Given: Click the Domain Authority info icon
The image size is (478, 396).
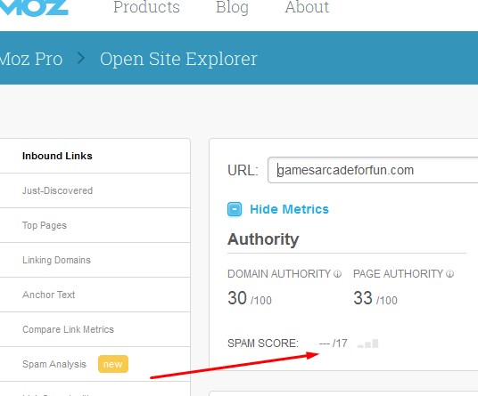Looking at the screenshot, I should (337, 274).
